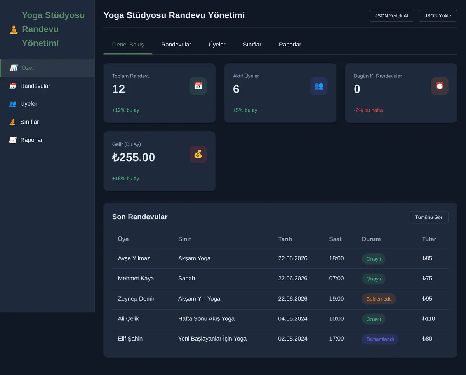This screenshot has height=375, width=466.
Task: Open the Randevular tab in top navigation
Action: [x=176, y=45]
